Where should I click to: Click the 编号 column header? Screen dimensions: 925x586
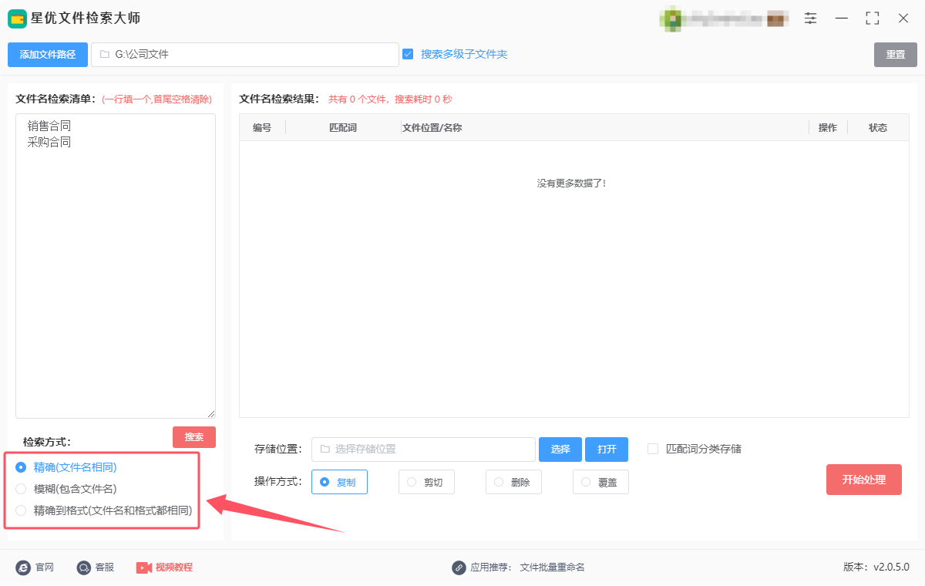pos(262,128)
